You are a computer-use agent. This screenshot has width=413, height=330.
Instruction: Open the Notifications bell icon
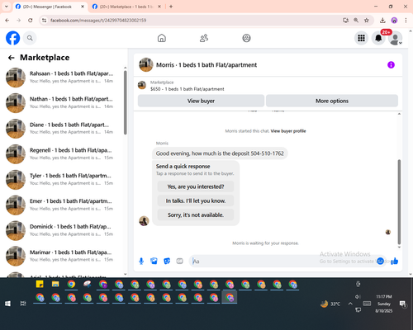pos(378,38)
